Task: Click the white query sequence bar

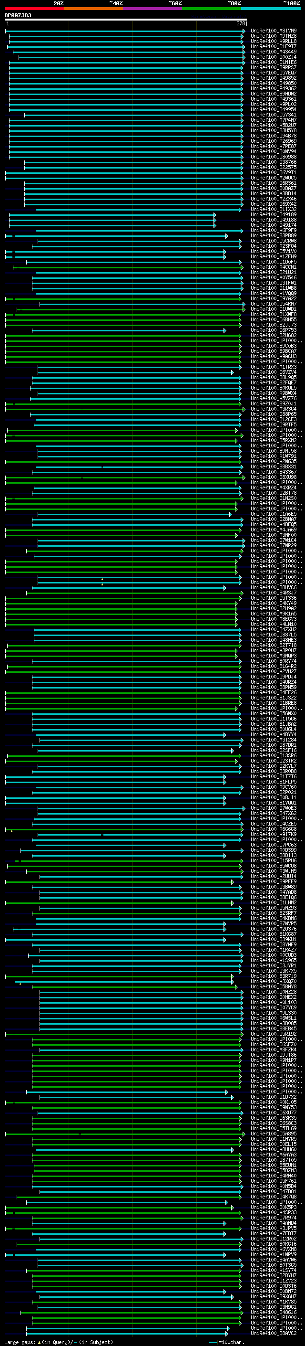Action: click(x=126, y=19)
